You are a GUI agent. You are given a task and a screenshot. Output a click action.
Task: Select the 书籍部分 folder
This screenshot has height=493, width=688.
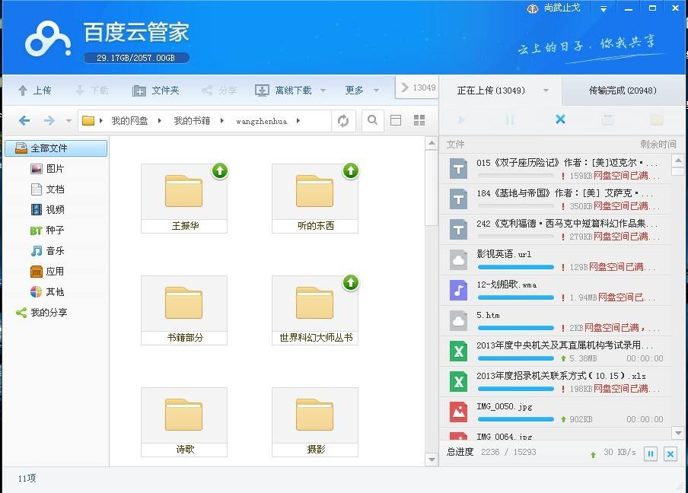[184, 310]
